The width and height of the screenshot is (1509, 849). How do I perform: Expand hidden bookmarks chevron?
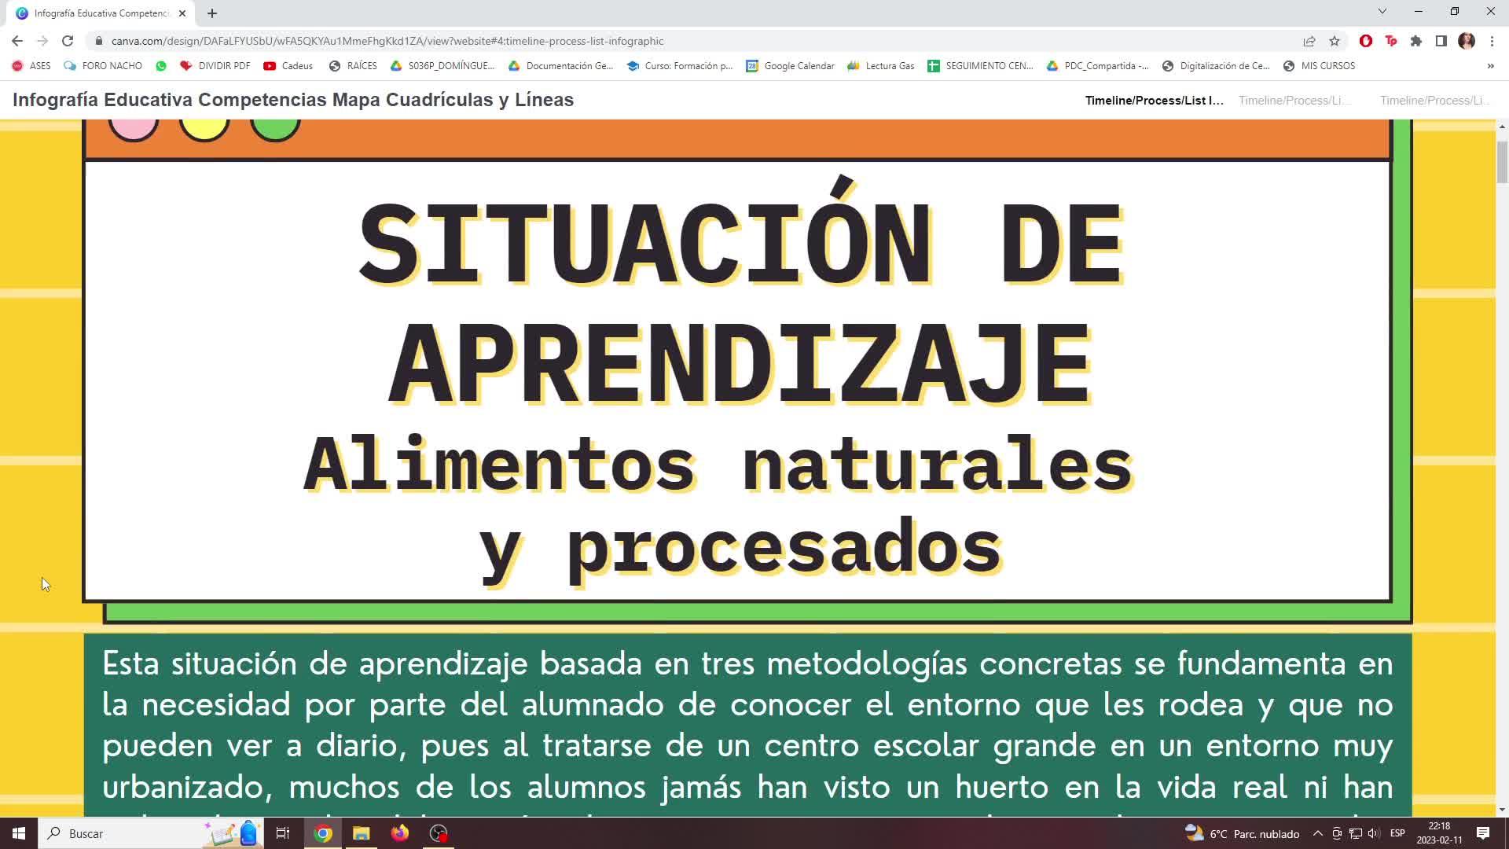1490,66
